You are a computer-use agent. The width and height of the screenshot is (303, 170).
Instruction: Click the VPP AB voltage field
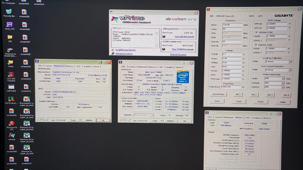click(x=277, y=24)
